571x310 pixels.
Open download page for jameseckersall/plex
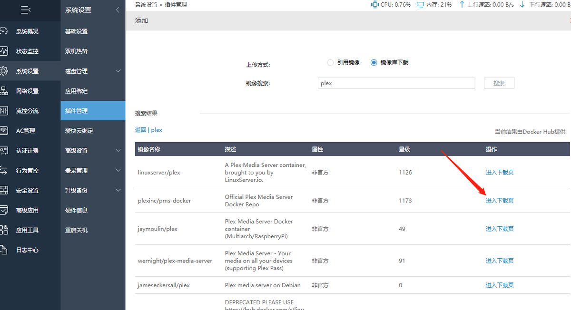click(500, 285)
